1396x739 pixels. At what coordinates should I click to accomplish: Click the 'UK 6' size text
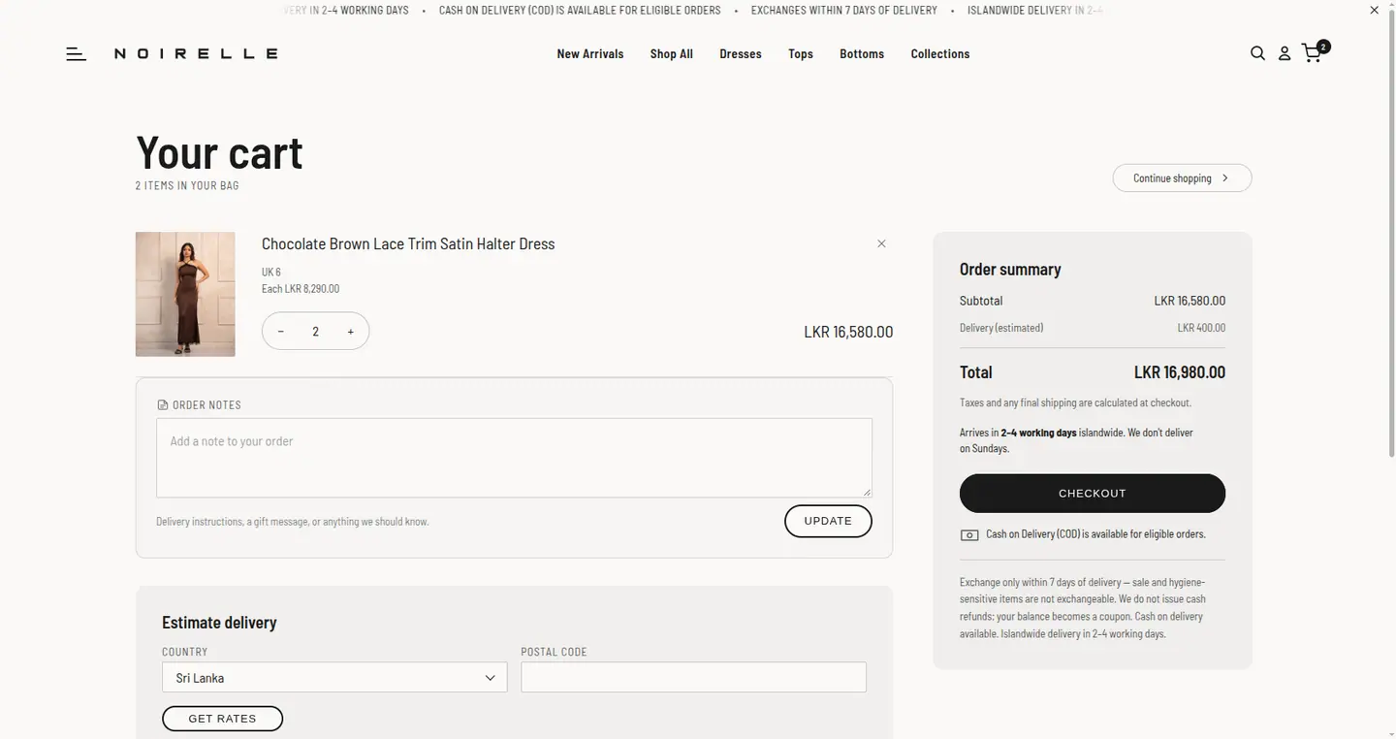point(271,273)
